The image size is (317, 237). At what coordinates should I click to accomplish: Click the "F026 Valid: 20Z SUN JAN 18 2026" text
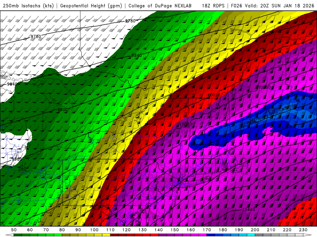273,6
